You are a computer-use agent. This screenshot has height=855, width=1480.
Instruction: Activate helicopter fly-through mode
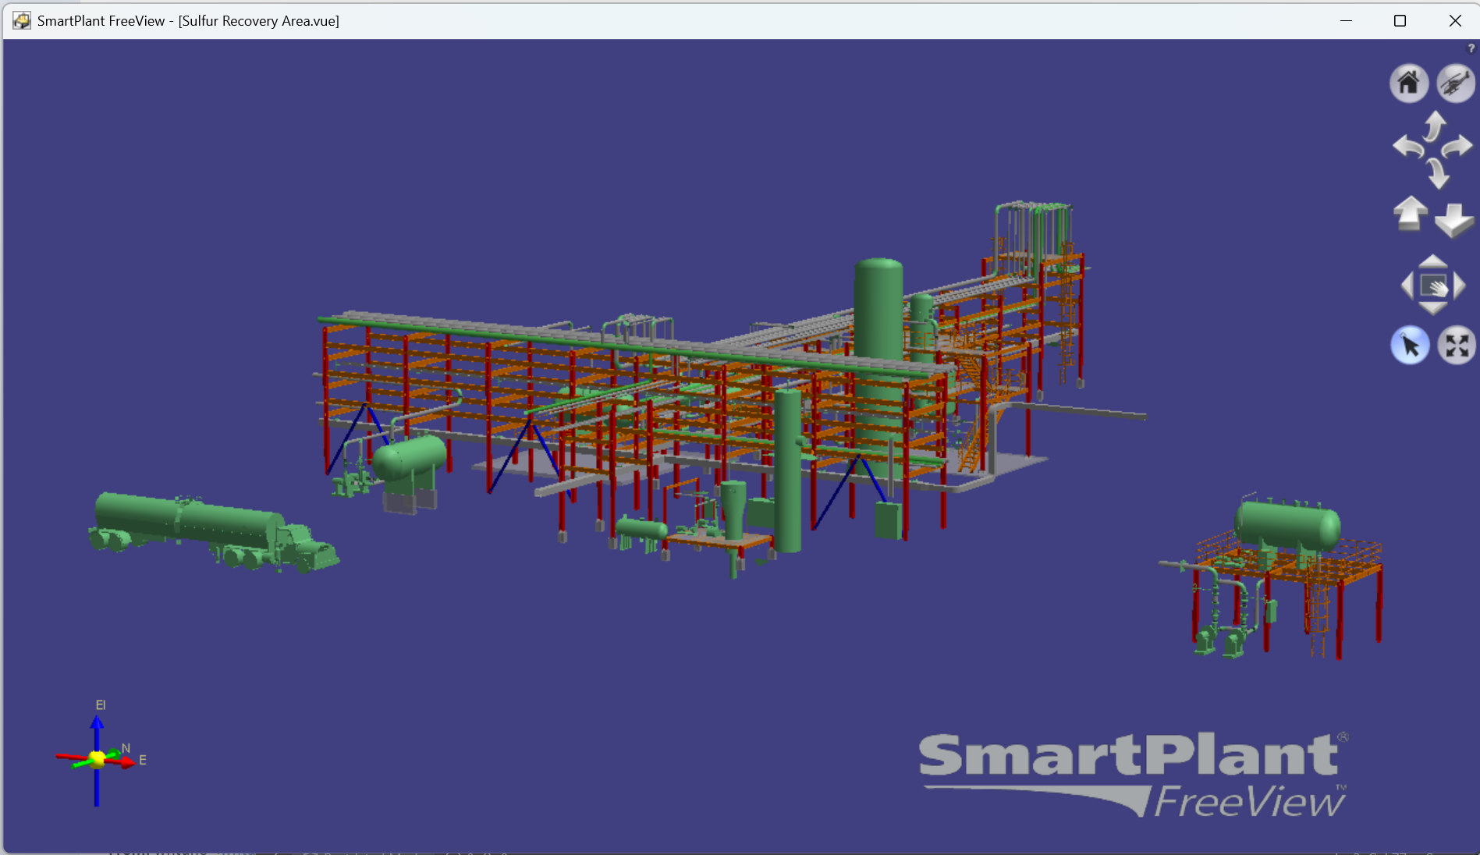pyautogui.click(x=1456, y=83)
